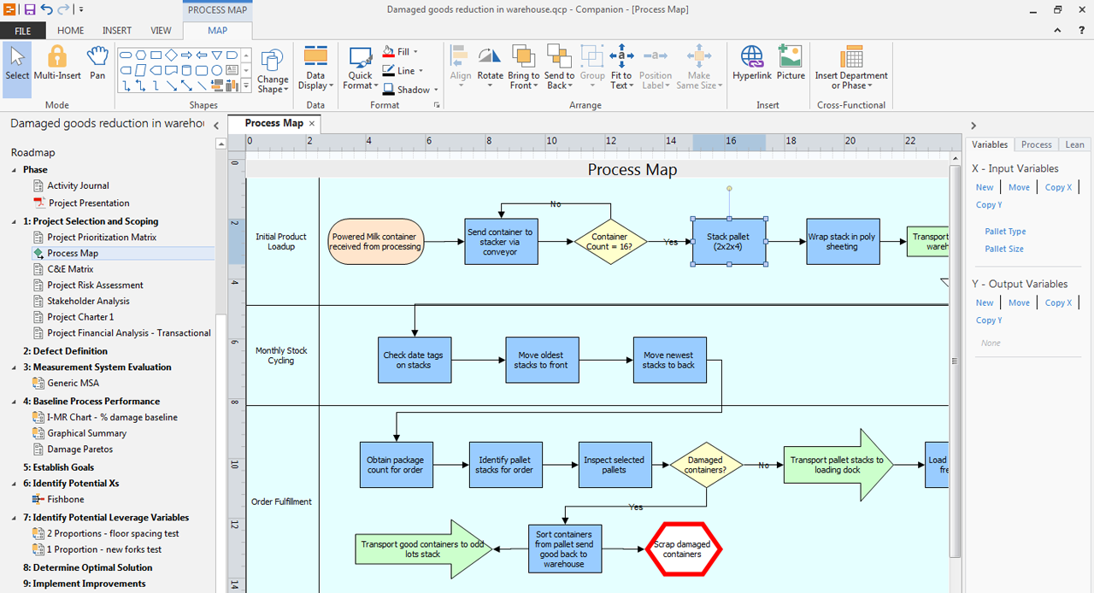The width and height of the screenshot is (1094, 593).
Task: Open Fishbone in the roadmap tree
Action: coord(65,499)
